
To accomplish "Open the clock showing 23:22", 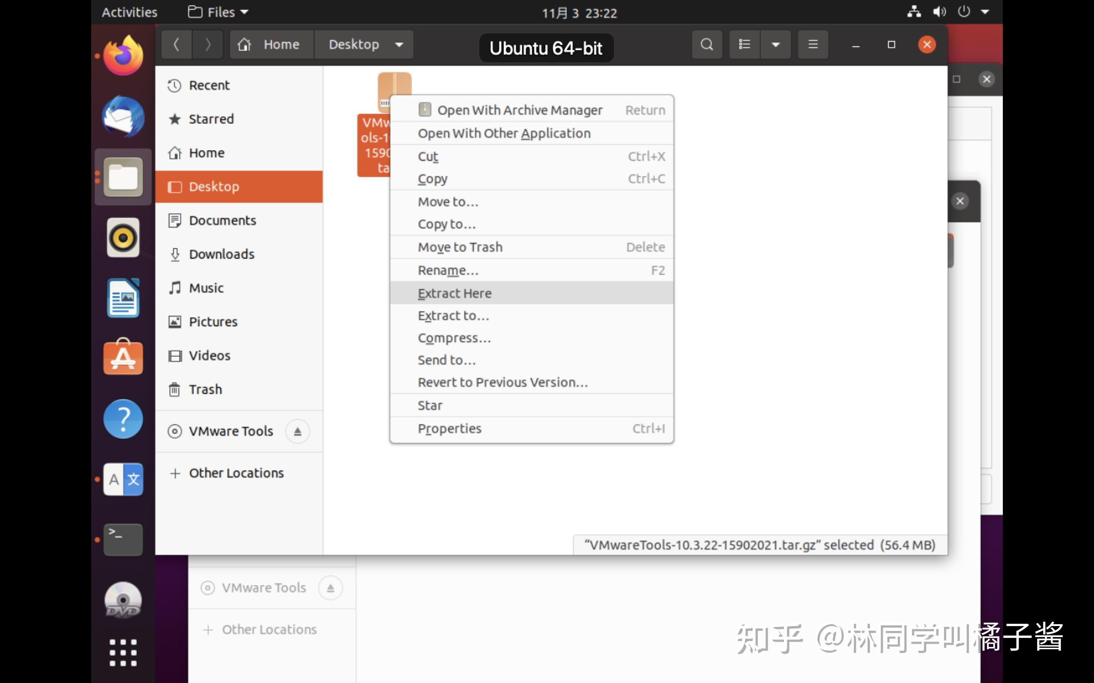I will click(579, 13).
